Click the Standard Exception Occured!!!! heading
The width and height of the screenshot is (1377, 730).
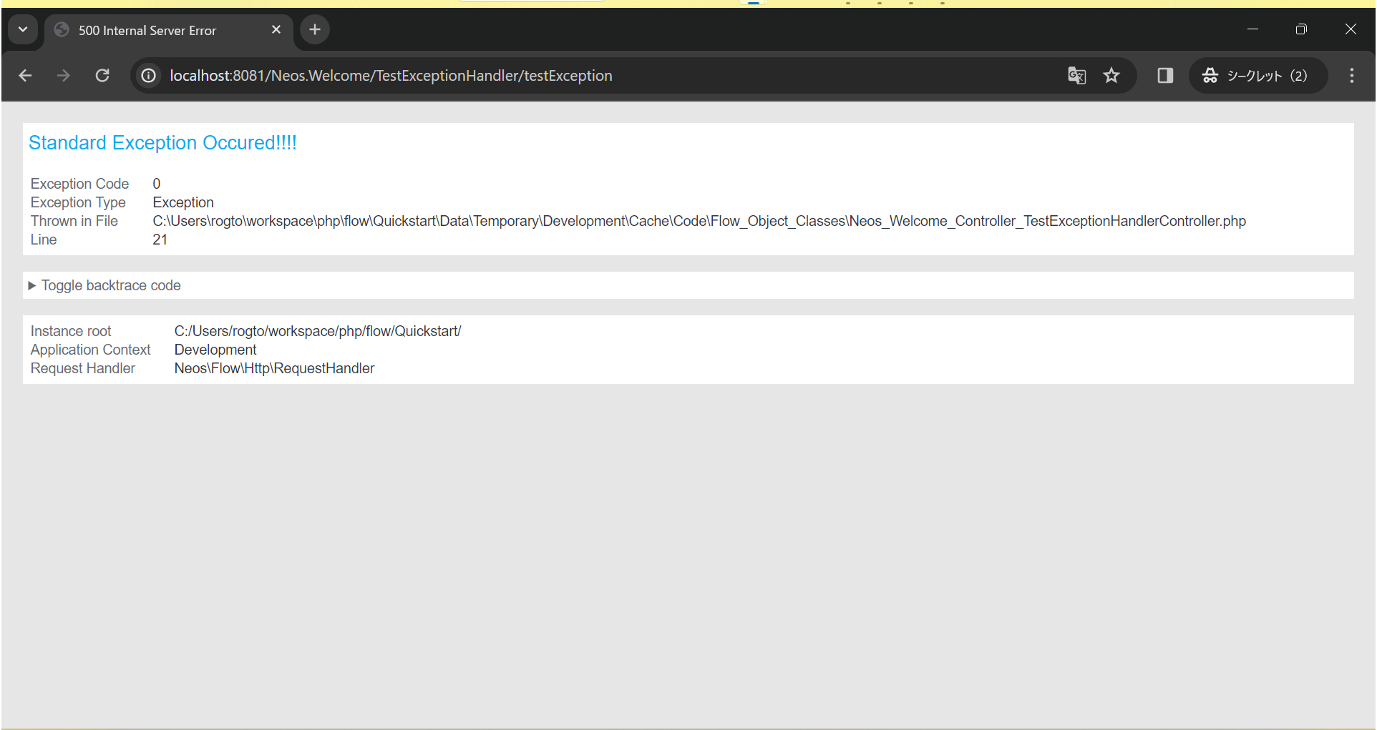[162, 143]
